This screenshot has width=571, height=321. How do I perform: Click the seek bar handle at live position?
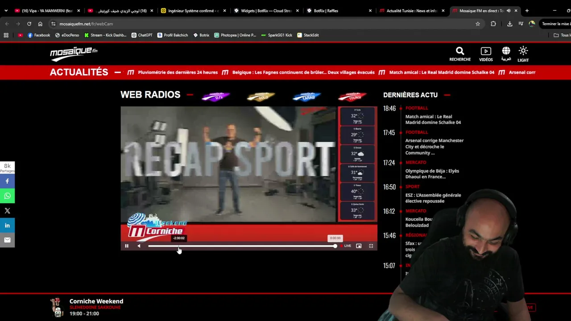(x=335, y=246)
